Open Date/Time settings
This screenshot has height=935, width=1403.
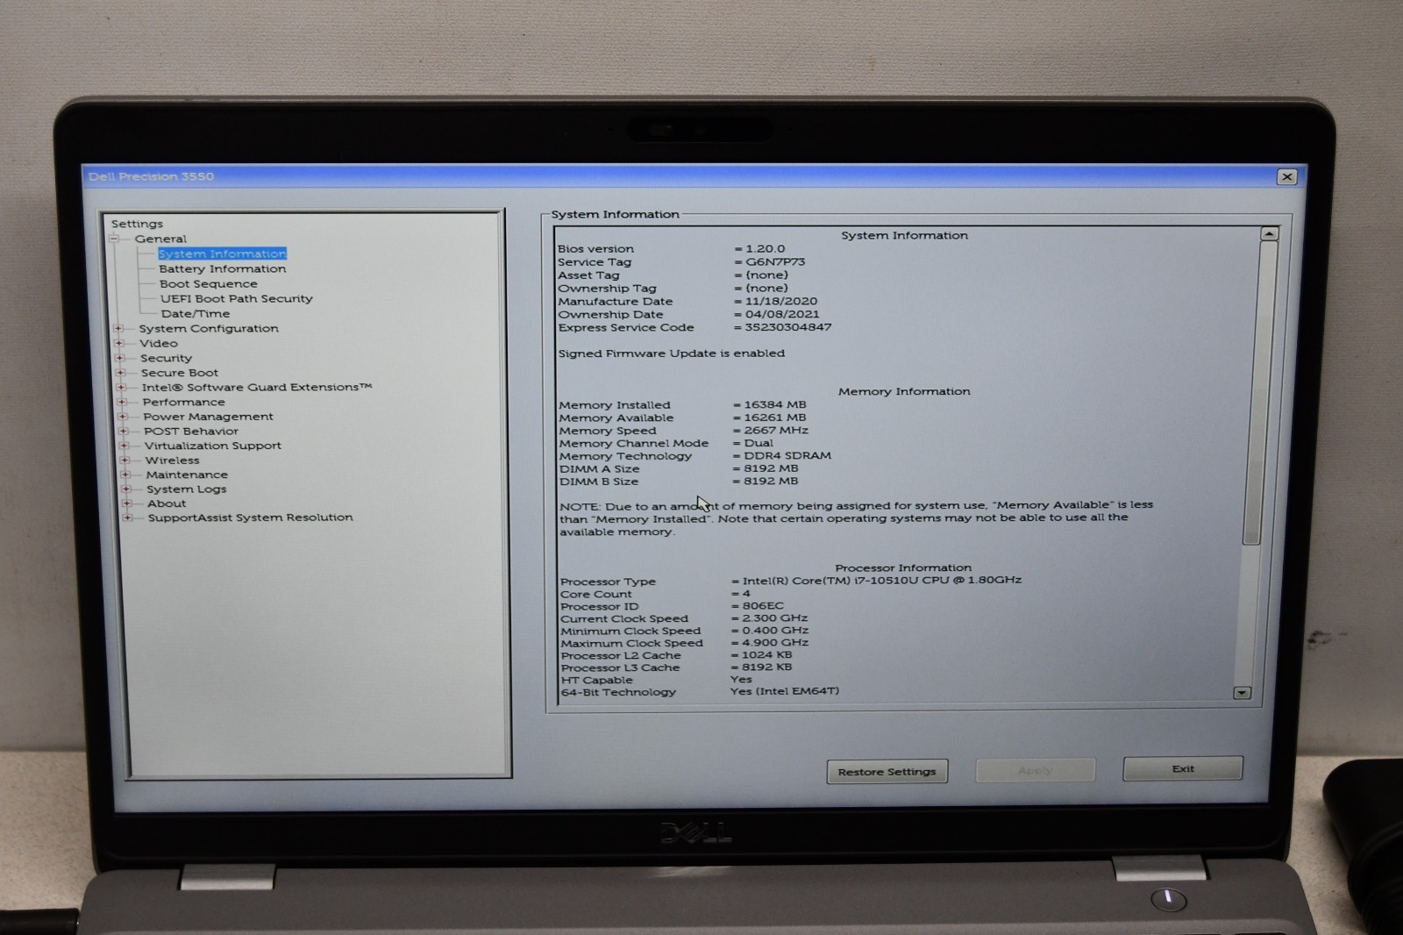(196, 313)
